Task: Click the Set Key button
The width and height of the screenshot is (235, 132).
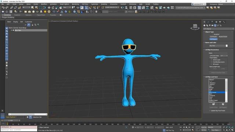Action: pyautogui.click(x=204, y=130)
